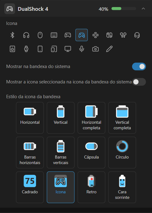
Task: Choose the Joy-Con controllers icon
Action: 109,35
